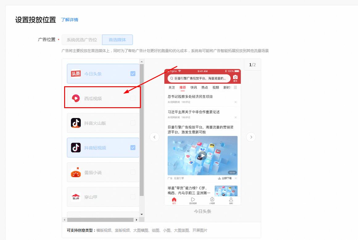Uncheck the 抖音短视频 checkbox
This screenshot has width=358, height=240.
(x=133, y=148)
